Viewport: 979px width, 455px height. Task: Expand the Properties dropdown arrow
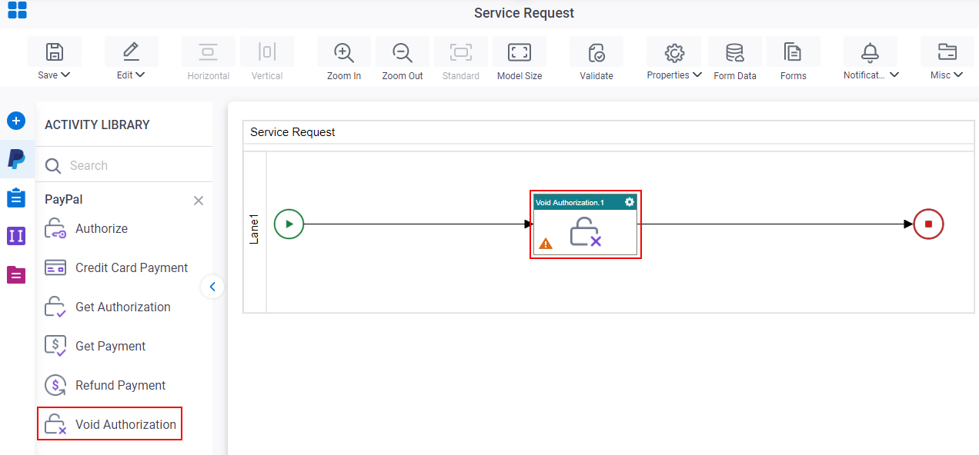coord(697,75)
